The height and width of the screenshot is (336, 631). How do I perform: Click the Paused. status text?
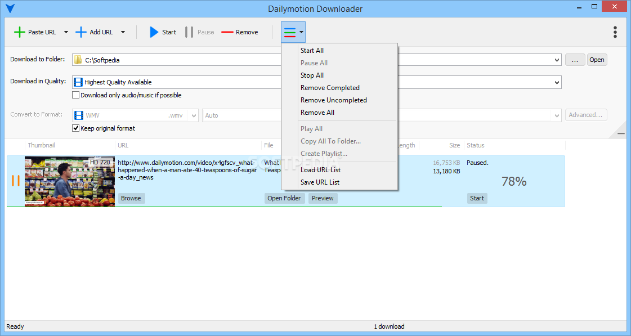pyautogui.click(x=477, y=163)
